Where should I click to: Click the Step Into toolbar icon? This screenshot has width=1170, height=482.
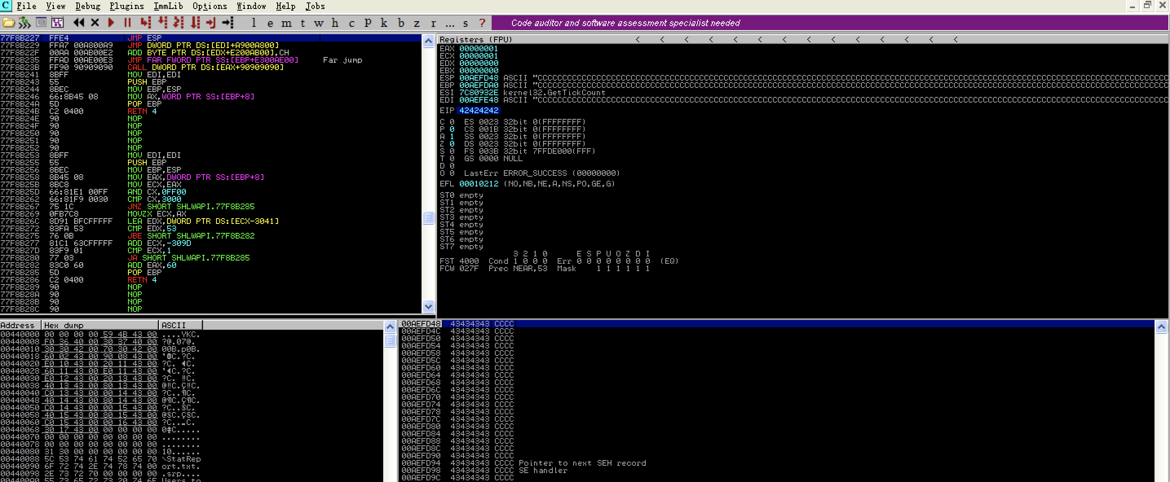point(146,23)
